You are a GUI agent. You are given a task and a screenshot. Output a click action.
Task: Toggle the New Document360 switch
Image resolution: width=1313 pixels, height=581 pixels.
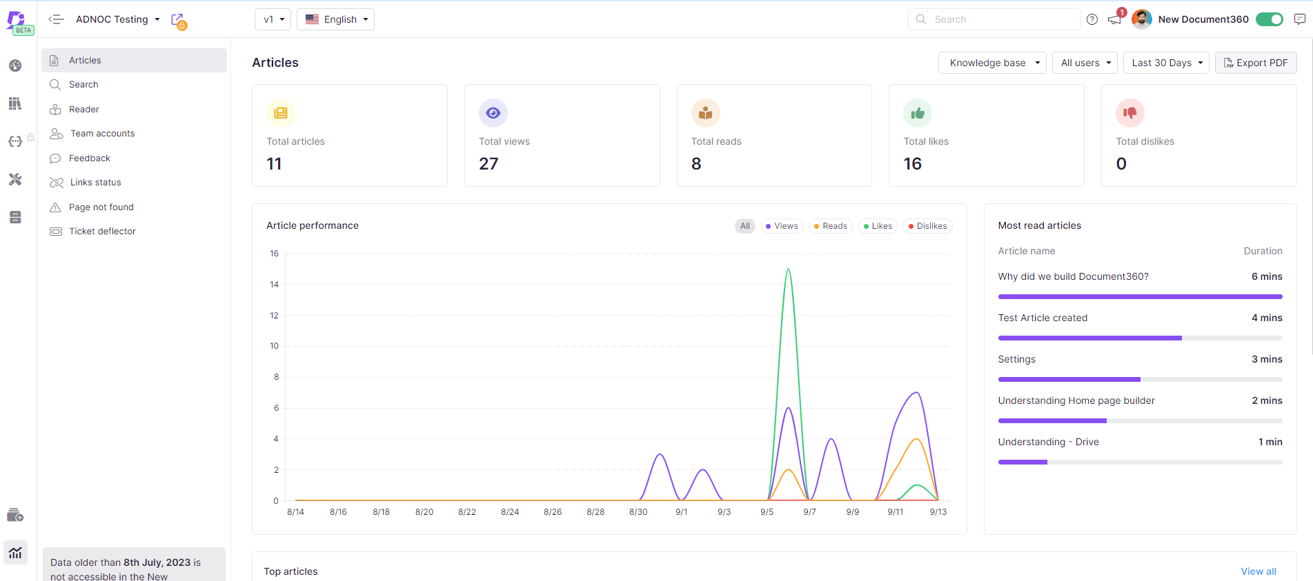tap(1270, 19)
